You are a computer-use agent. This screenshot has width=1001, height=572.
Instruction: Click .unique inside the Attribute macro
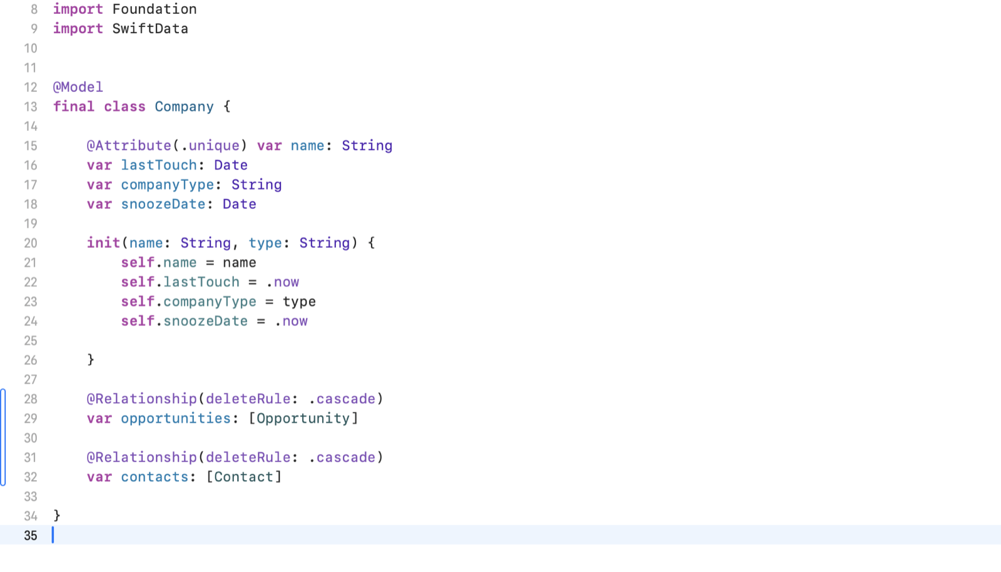tap(210, 146)
